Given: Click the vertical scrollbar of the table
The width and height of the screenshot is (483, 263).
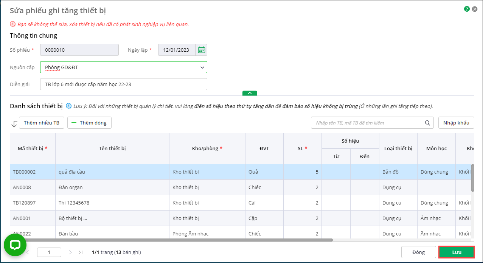Looking at the screenshot, I should coord(472,177).
